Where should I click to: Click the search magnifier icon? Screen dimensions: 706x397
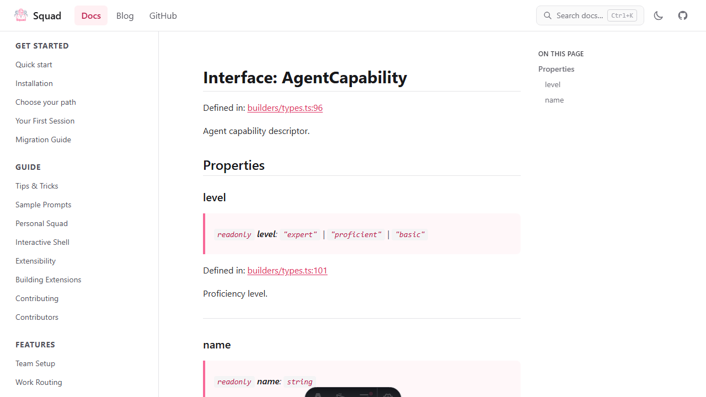click(x=548, y=15)
